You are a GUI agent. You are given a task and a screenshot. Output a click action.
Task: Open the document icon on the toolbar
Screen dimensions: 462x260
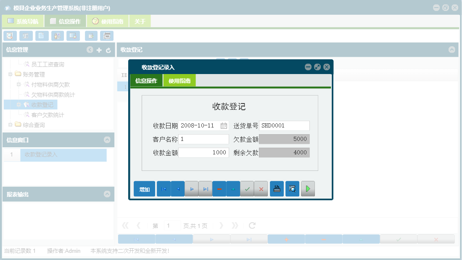[x=42, y=36]
